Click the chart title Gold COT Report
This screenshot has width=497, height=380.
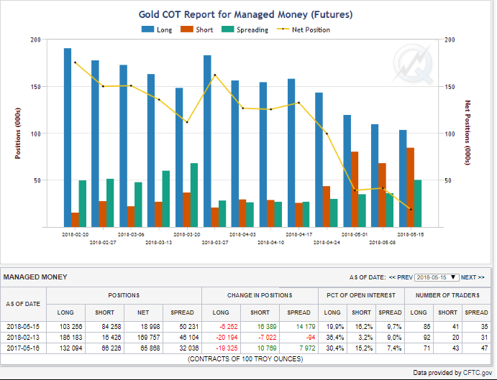pos(246,14)
